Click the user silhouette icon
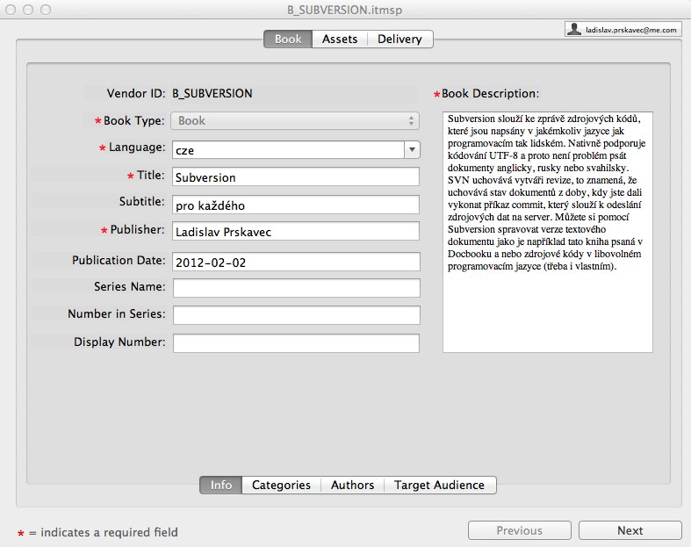Screen dimensions: 691x547 [x=573, y=30]
